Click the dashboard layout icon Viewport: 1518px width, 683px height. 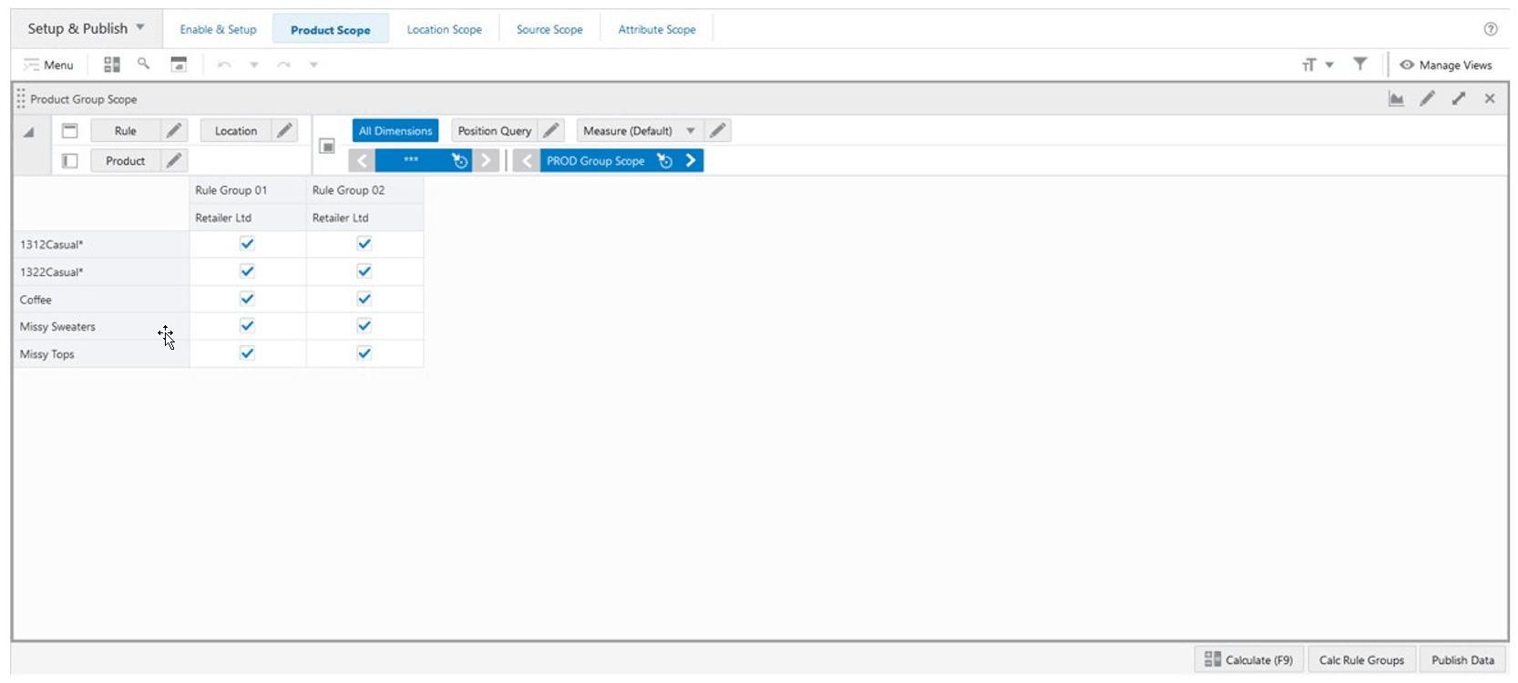coord(112,65)
